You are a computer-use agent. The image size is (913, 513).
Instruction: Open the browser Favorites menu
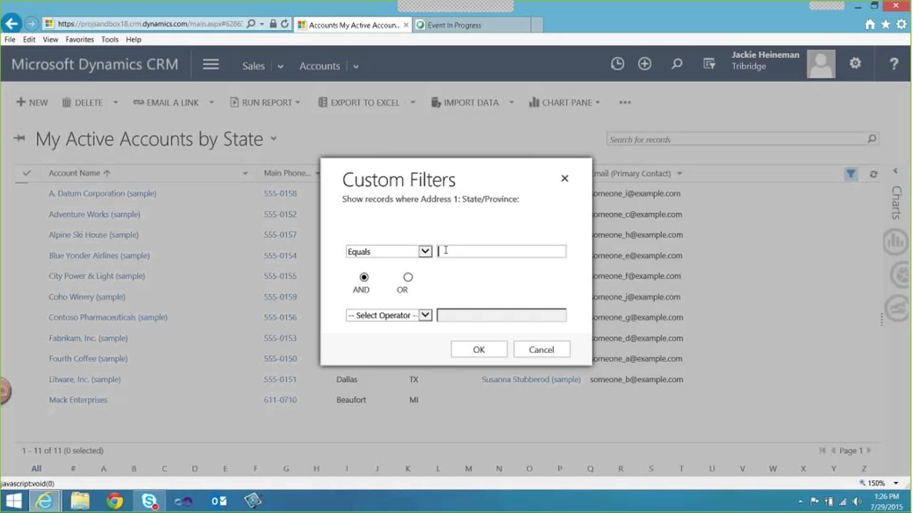(x=80, y=40)
